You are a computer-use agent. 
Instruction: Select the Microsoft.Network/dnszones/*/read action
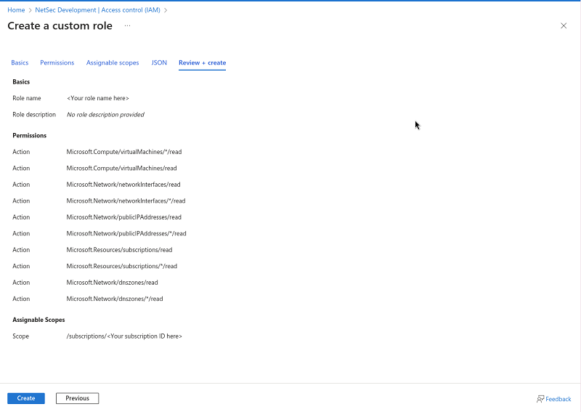pyautogui.click(x=114, y=299)
